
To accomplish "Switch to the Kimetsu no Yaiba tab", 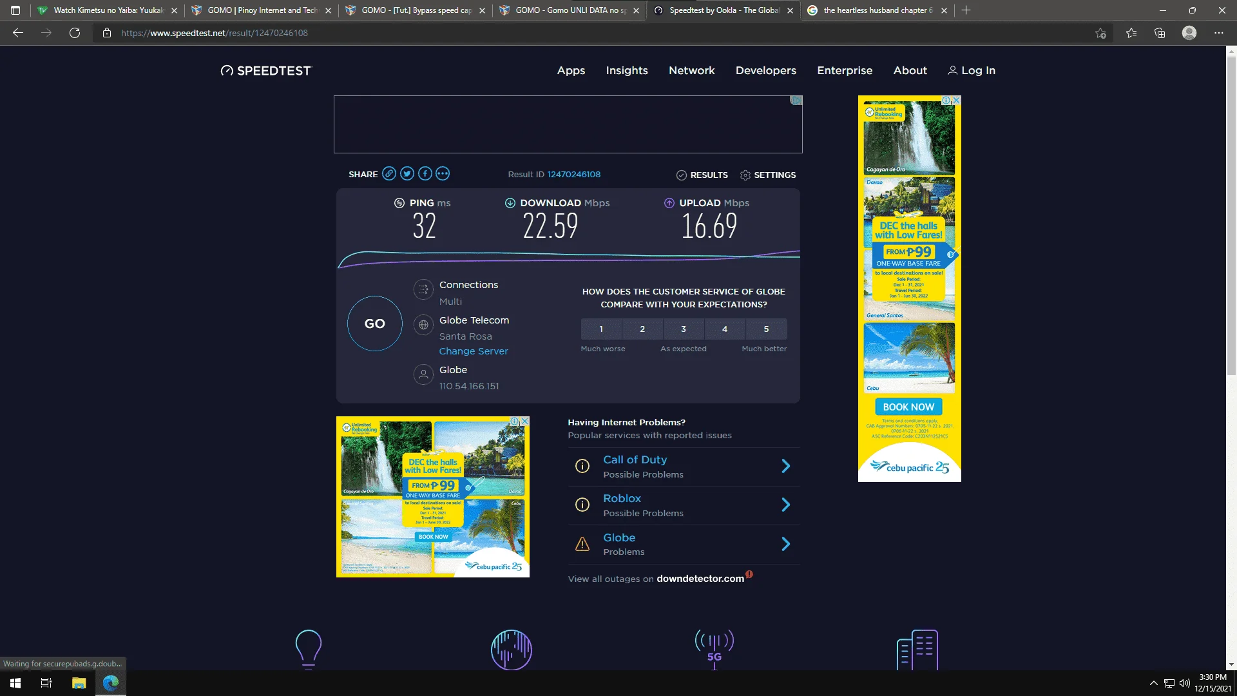I will (x=108, y=10).
